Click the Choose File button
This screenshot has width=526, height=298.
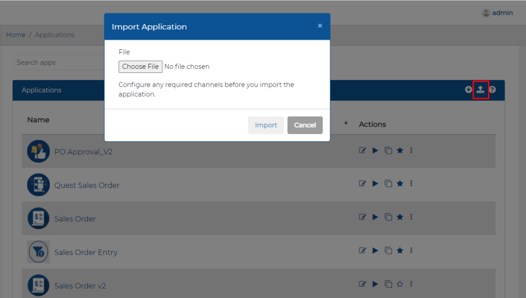[140, 66]
